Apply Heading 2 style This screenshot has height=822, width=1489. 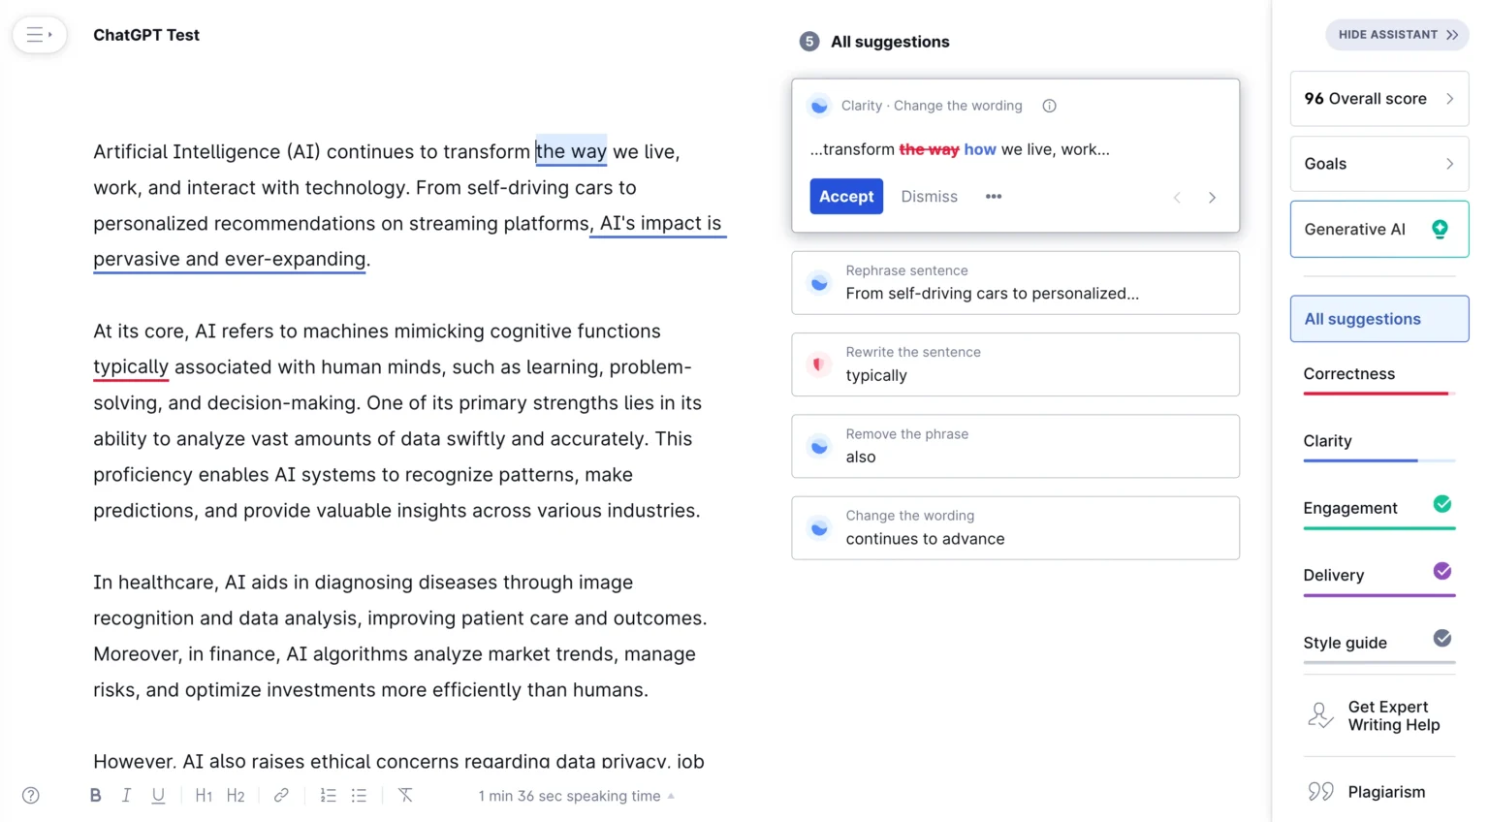click(x=236, y=796)
